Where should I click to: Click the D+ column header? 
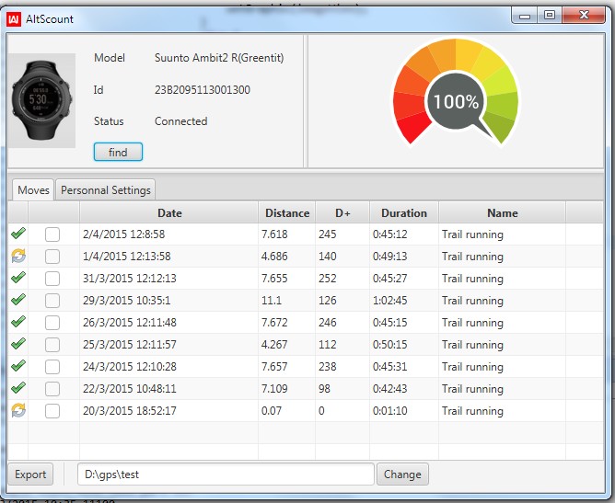pyautogui.click(x=342, y=212)
